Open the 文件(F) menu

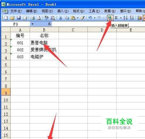point(16,11)
